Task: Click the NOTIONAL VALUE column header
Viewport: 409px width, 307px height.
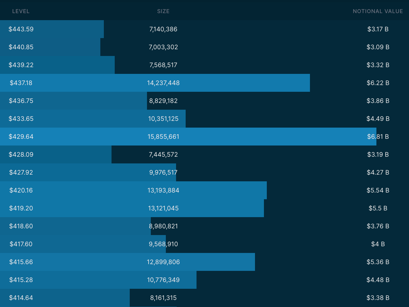Action: pyautogui.click(x=378, y=11)
